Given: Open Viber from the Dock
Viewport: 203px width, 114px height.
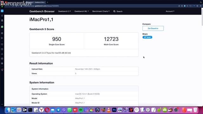Looking at the screenshot, I should [x=64, y=110].
